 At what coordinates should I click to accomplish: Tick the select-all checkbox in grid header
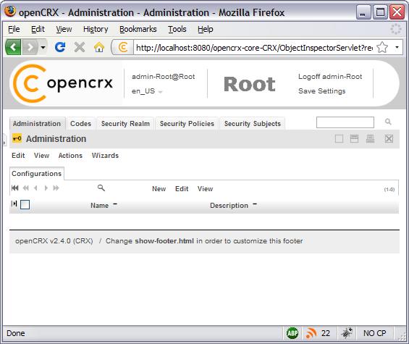pos(25,204)
